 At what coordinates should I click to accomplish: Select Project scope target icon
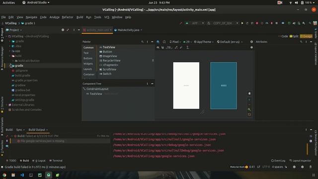(x=63, y=30)
